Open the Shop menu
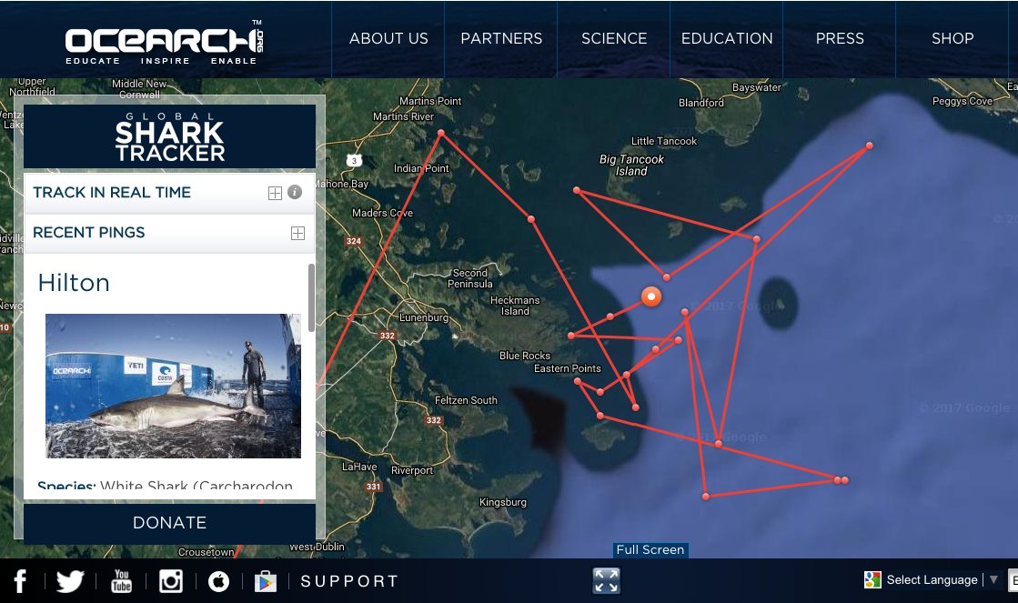 [x=952, y=39]
